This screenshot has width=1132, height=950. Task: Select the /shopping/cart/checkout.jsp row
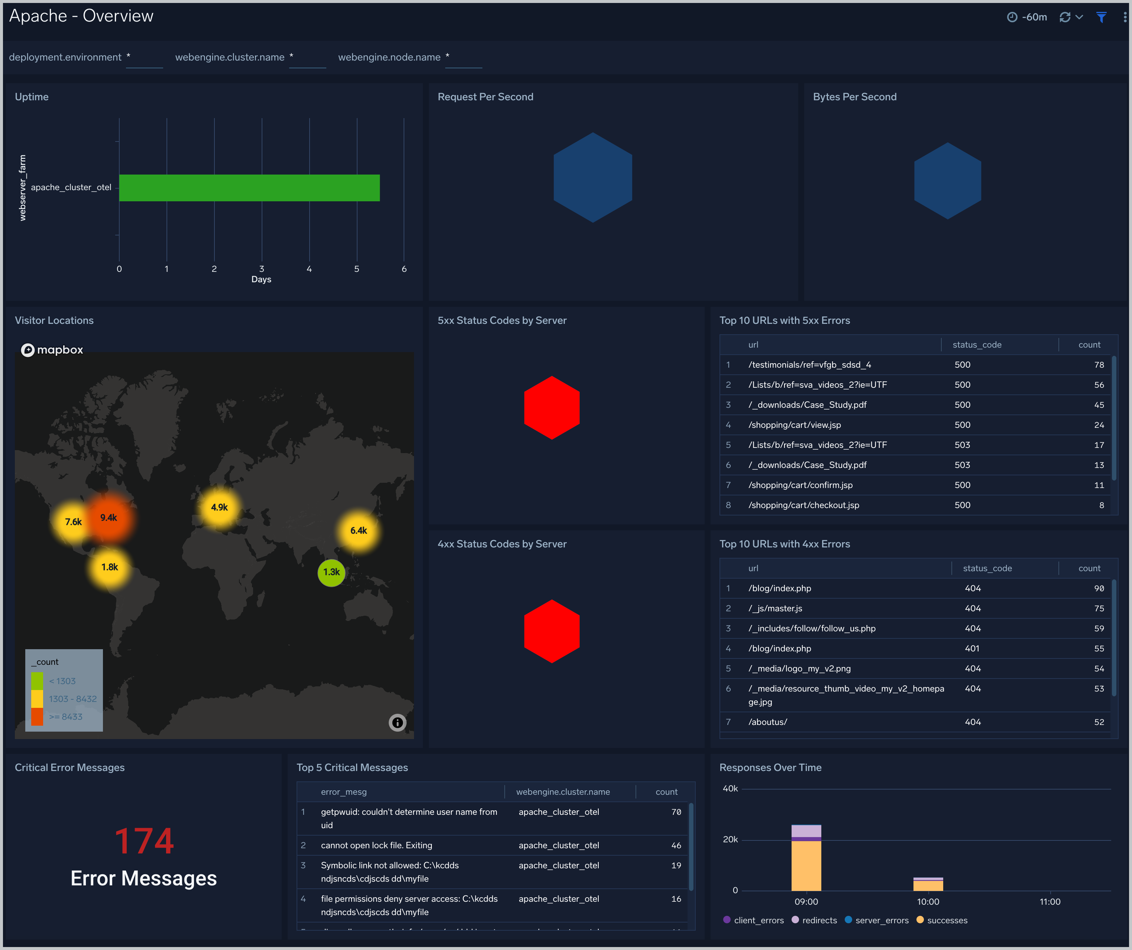[x=915, y=505]
